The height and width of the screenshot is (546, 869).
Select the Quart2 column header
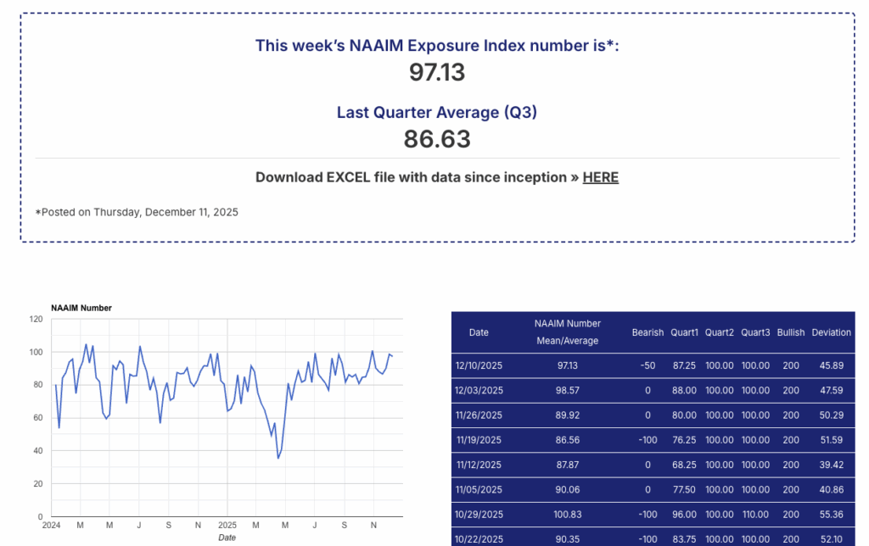click(x=719, y=332)
